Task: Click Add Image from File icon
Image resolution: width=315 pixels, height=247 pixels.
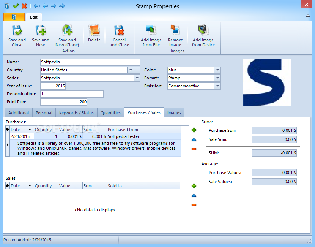Action: point(151,30)
